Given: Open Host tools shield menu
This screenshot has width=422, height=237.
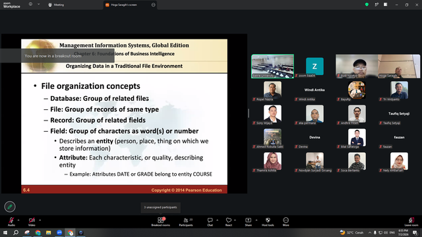Looking at the screenshot, I should 268,222.
